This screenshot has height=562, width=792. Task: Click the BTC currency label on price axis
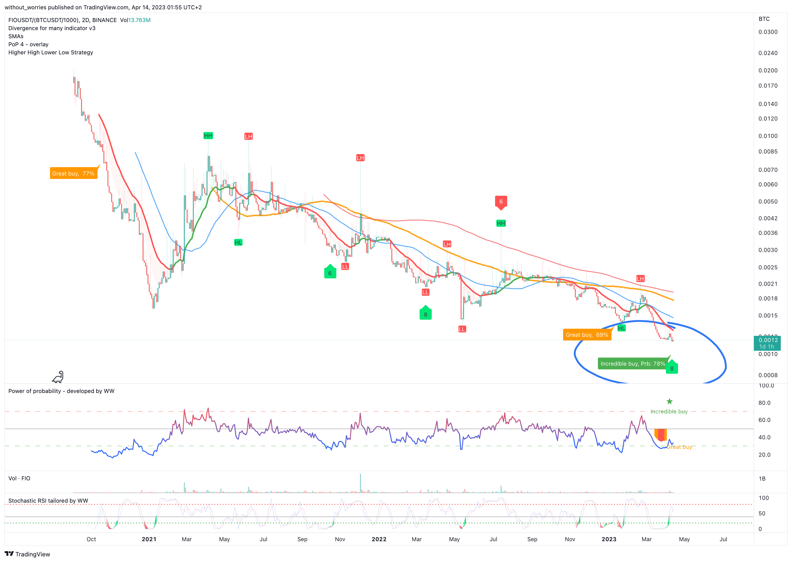[x=764, y=19]
